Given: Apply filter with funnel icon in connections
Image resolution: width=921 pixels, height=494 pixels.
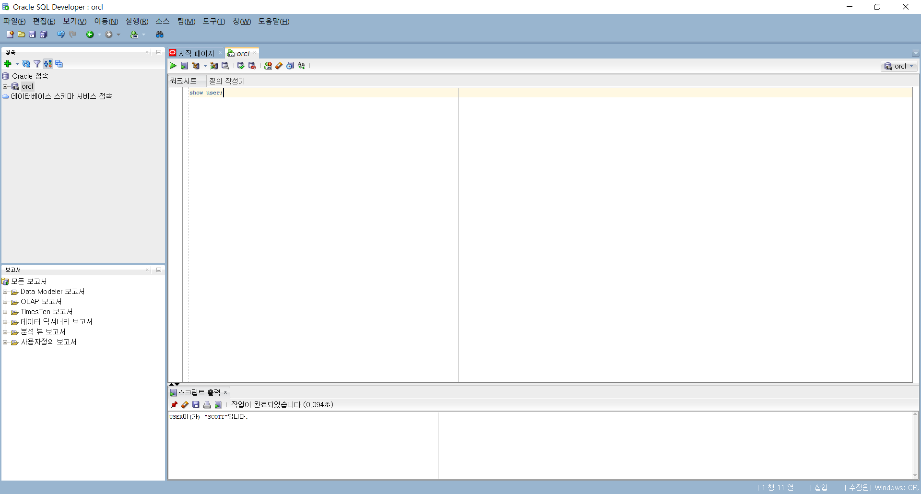Looking at the screenshot, I should coord(37,64).
